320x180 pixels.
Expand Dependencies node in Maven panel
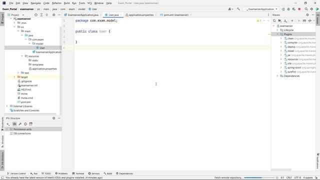[277, 76]
